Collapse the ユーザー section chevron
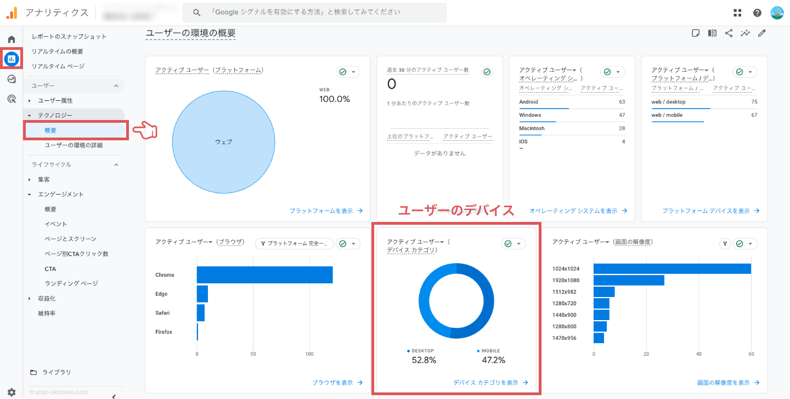This screenshot has height=399, width=790. [116, 86]
